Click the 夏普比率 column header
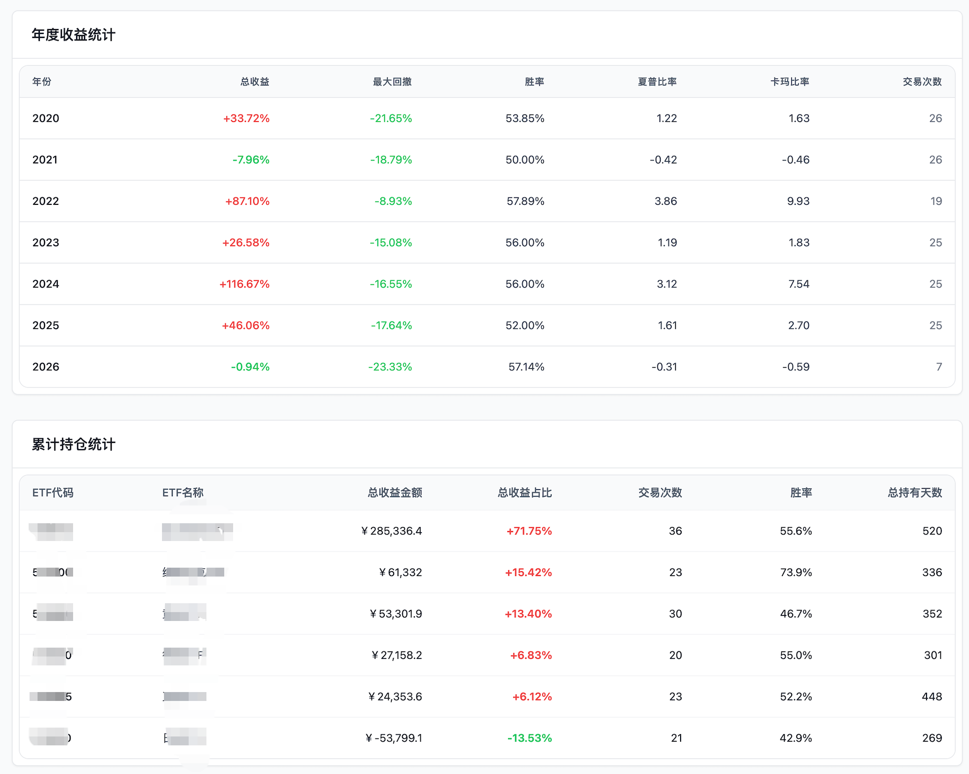 [656, 81]
